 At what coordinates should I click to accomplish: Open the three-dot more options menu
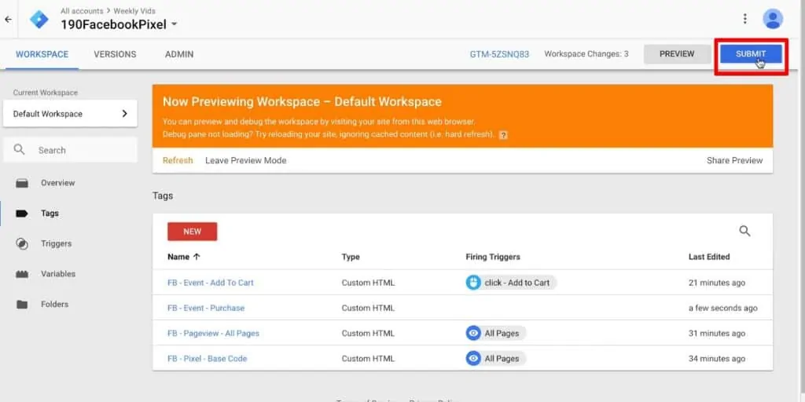[x=745, y=19]
